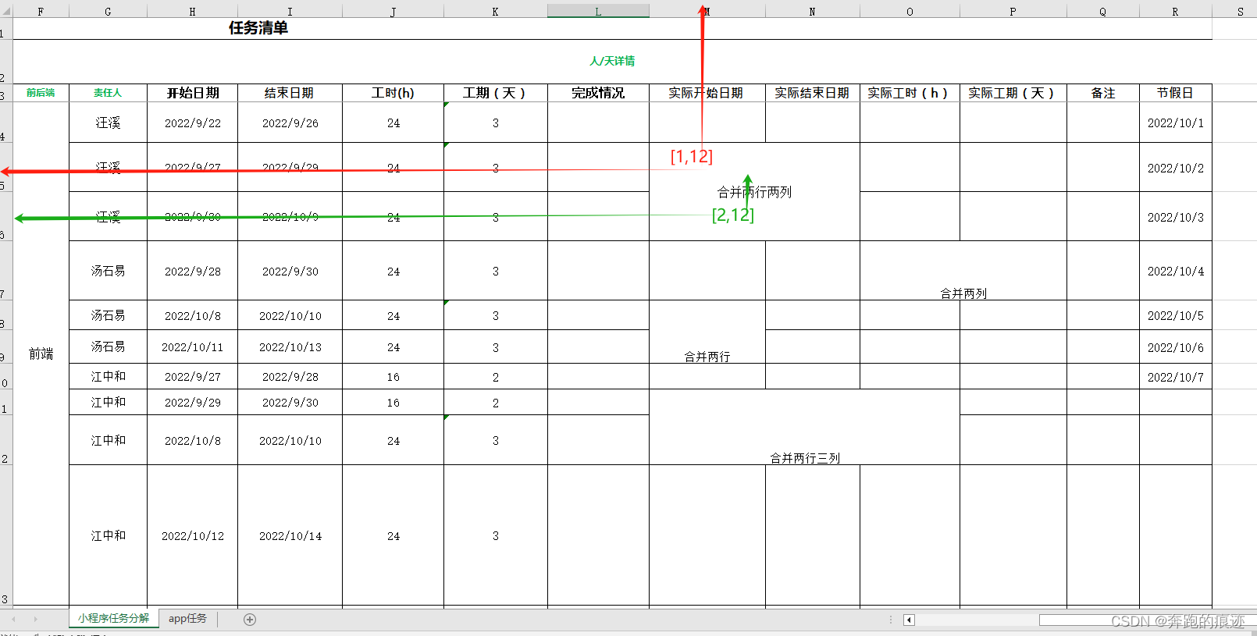Click the merged 前端 cell
1257x636 pixels.
click(x=41, y=354)
